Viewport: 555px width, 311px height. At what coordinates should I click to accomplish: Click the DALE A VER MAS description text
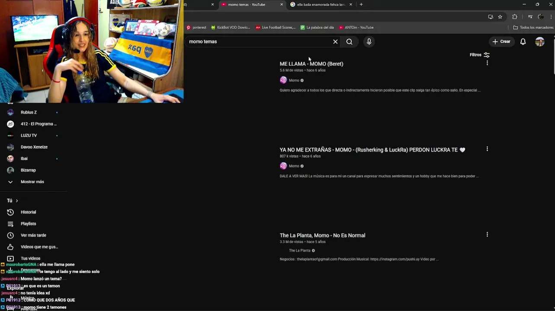[379, 176]
